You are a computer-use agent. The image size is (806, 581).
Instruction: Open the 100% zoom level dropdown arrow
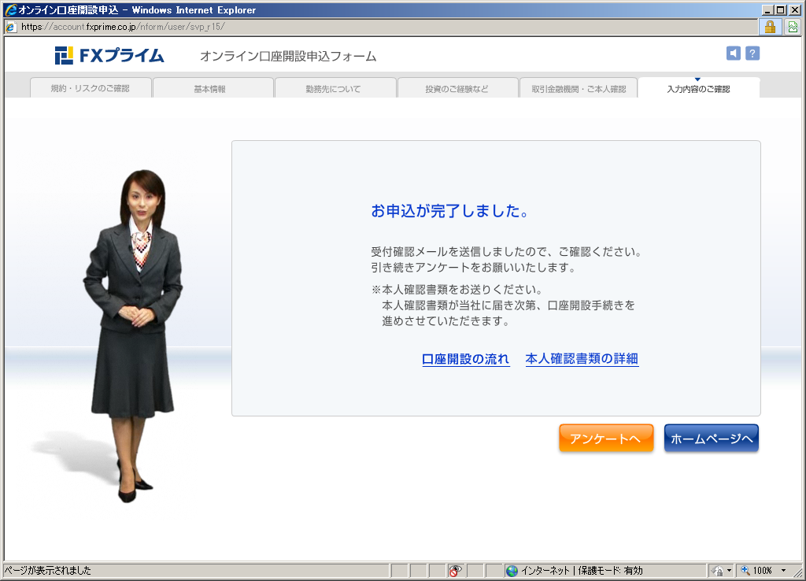click(783, 571)
